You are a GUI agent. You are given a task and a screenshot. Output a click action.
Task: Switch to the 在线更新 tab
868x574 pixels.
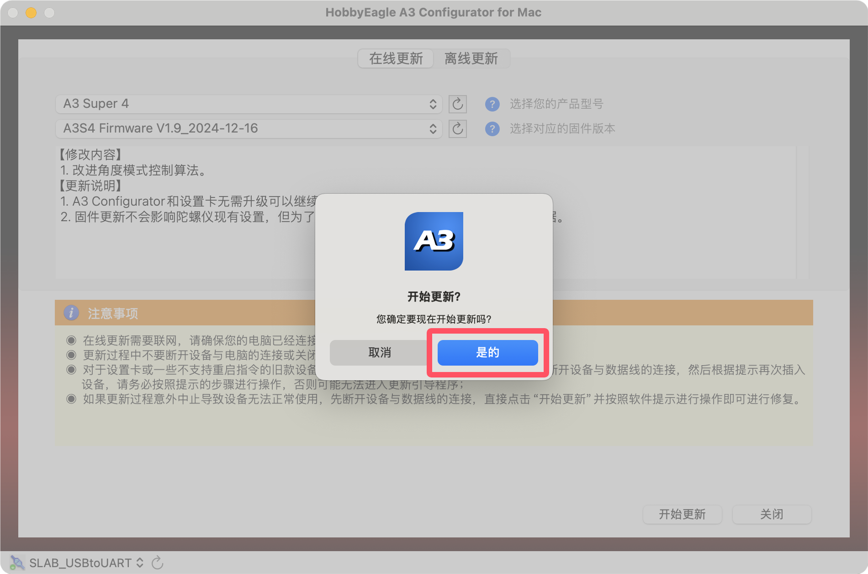[x=396, y=58]
